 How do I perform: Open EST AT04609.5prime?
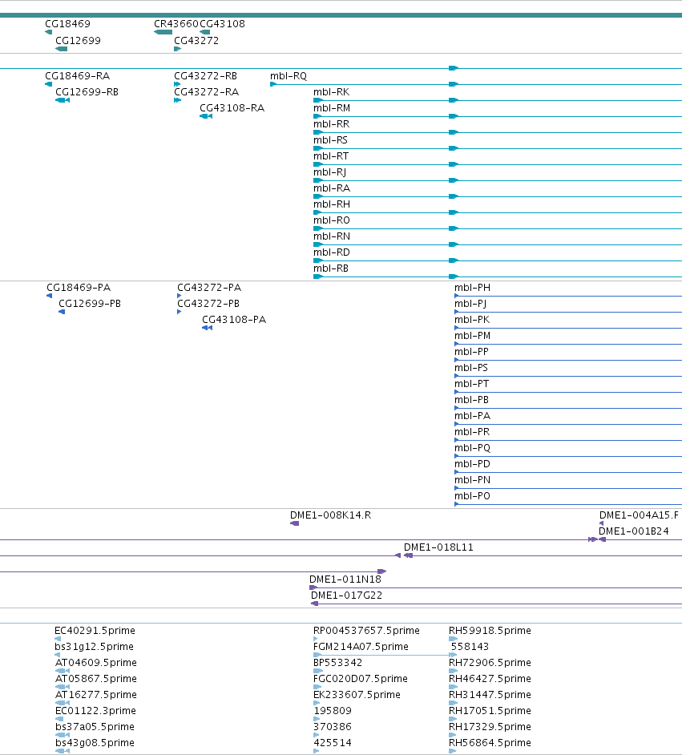[x=96, y=663]
